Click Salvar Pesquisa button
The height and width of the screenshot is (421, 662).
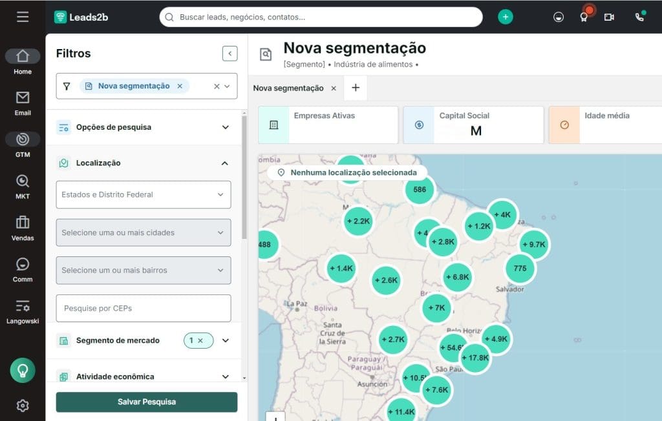147,402
